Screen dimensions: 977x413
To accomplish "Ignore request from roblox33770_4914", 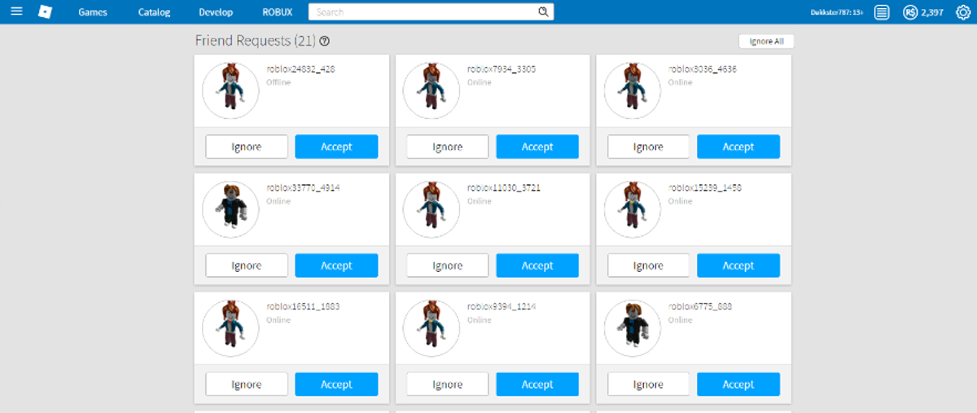I will click(x=247, y=266).
